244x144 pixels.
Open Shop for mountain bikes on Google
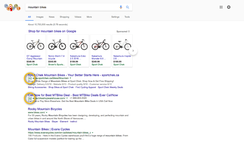pos(52,31)
